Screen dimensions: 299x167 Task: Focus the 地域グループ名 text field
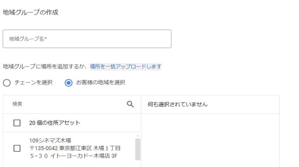click(87, 39)
